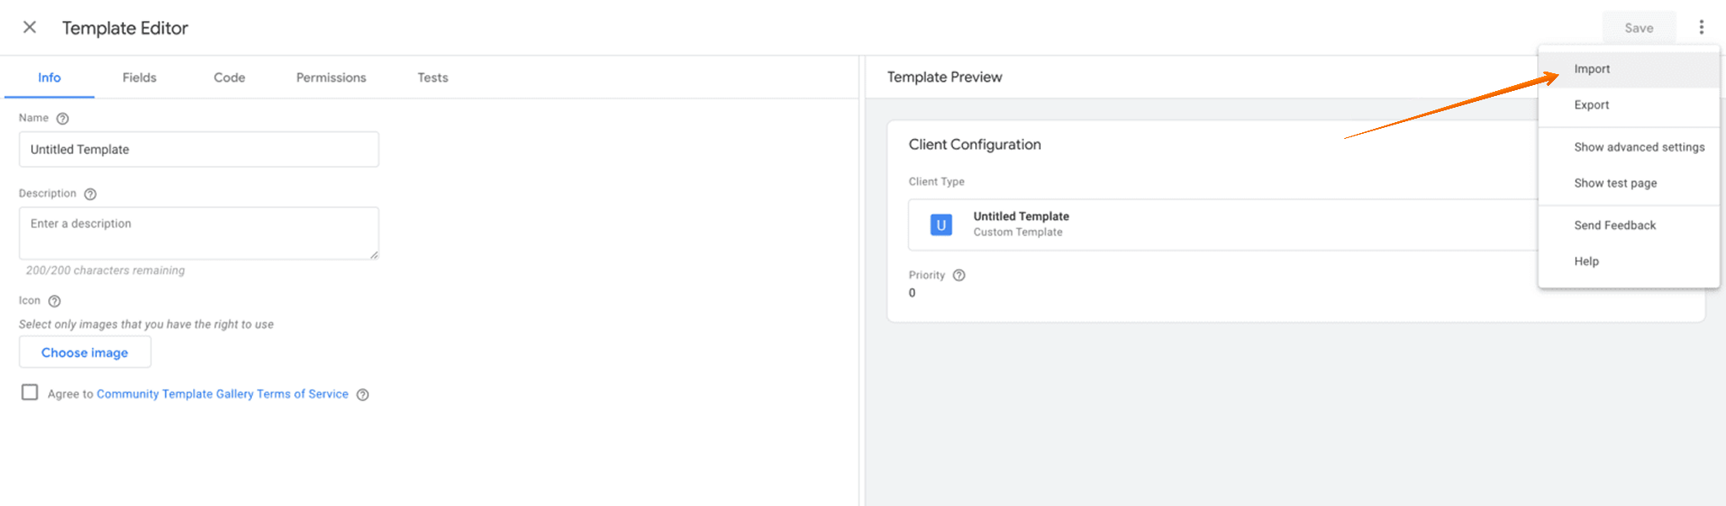The width and height of the screenshot is (1726, 506).
Task: Open the Tests tab
Action: pyautogui.click(x=433, y=77)
